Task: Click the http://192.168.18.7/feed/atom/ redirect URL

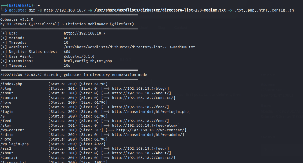Action: coord(146,125)
